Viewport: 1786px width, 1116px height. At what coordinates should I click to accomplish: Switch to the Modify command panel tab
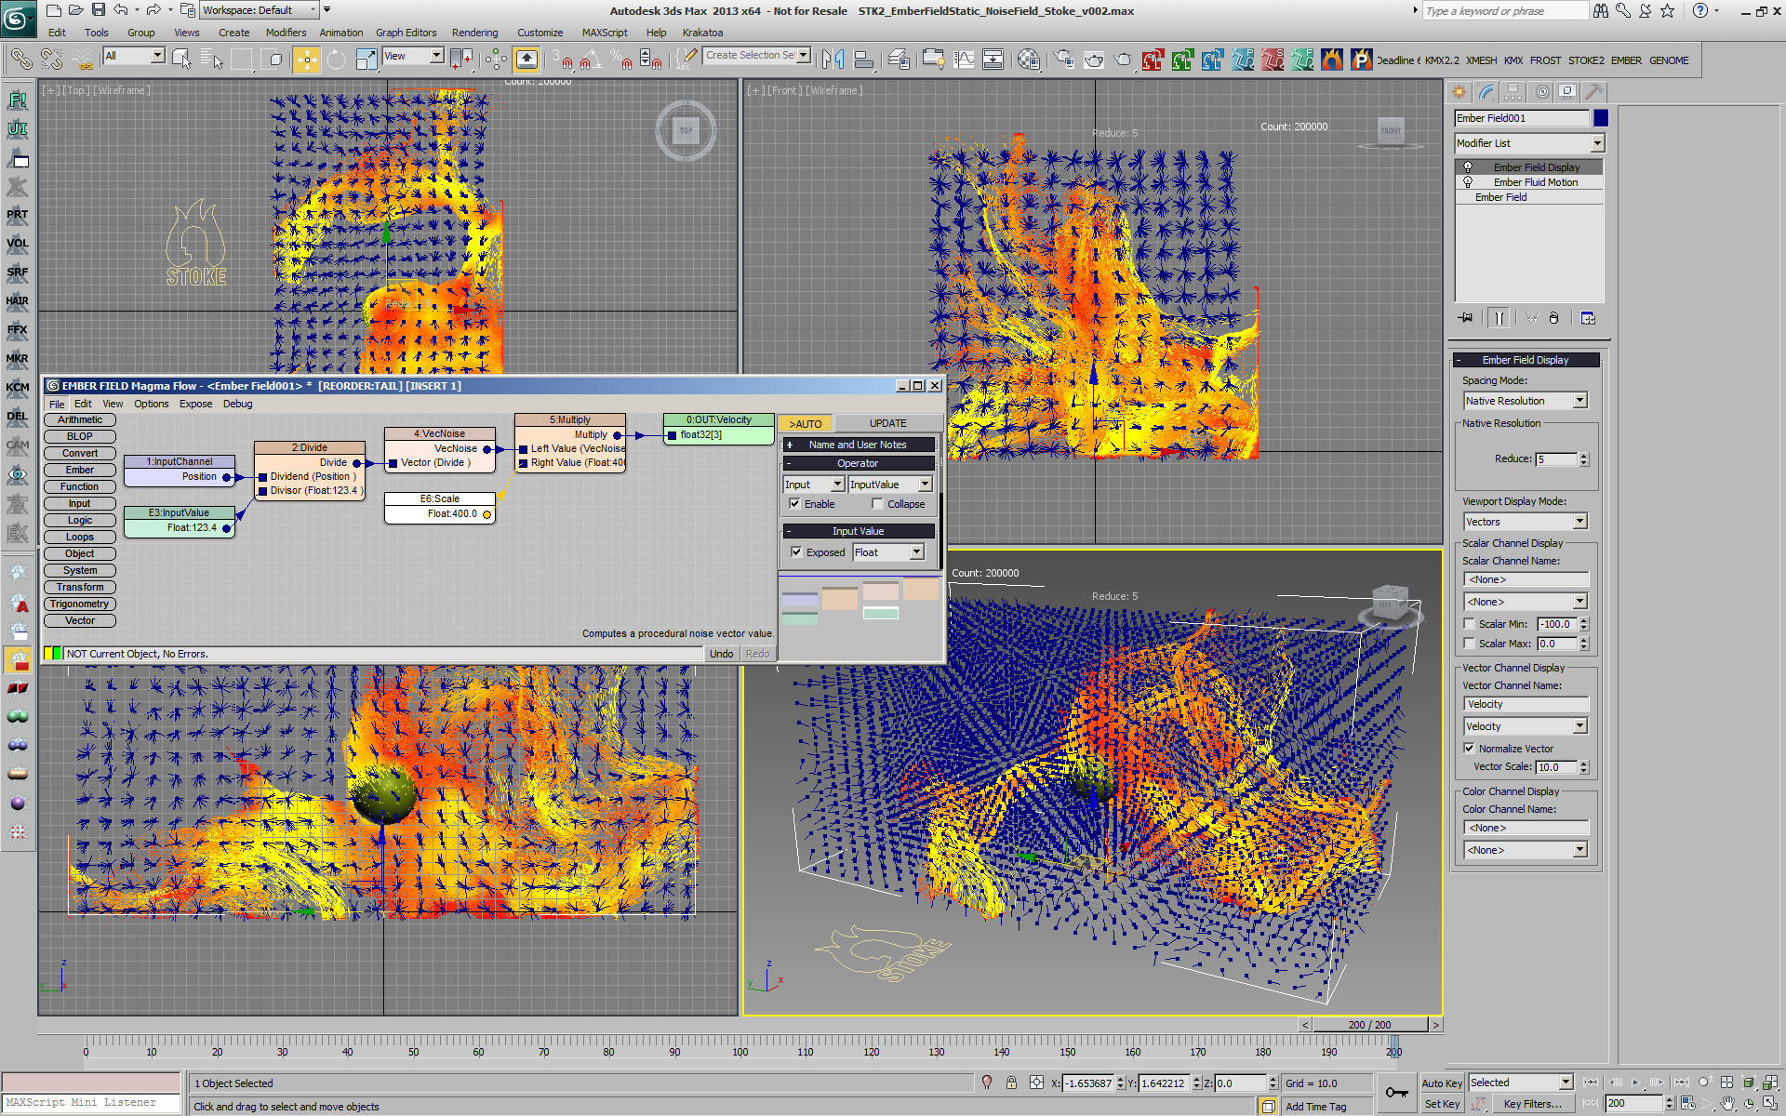pos(1486,91)
